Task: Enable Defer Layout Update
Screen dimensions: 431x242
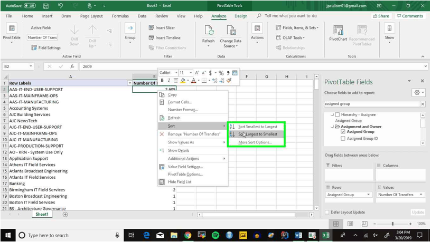Action: tap(327, 212)
